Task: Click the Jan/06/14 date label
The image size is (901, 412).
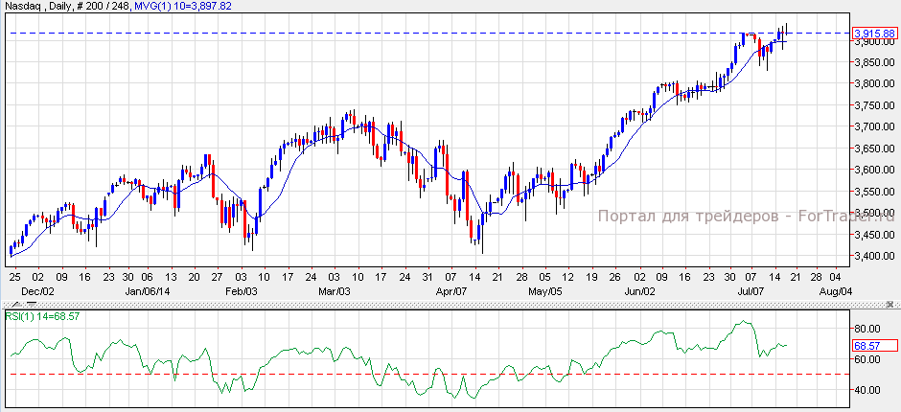Action: coord(148,289)
